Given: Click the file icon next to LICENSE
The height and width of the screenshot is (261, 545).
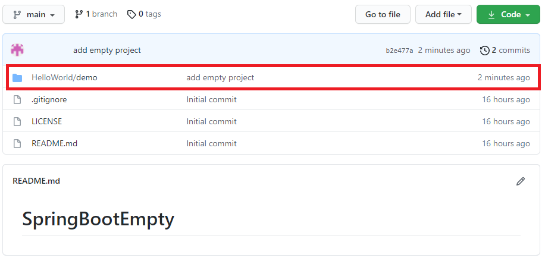Looking at the screenshot, I should (17, 122).
